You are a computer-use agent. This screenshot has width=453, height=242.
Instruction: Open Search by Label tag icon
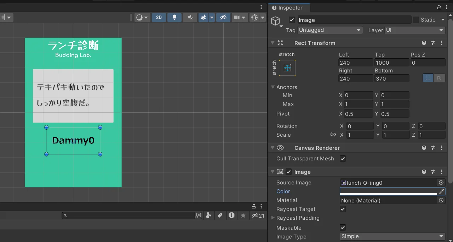pos(220,215)
